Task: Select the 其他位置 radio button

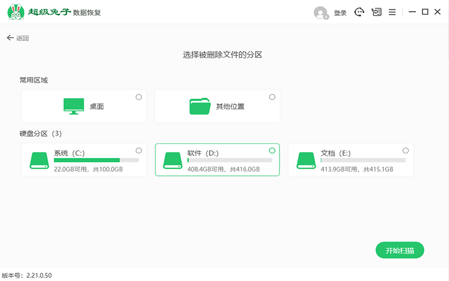Action: (272, 97)
